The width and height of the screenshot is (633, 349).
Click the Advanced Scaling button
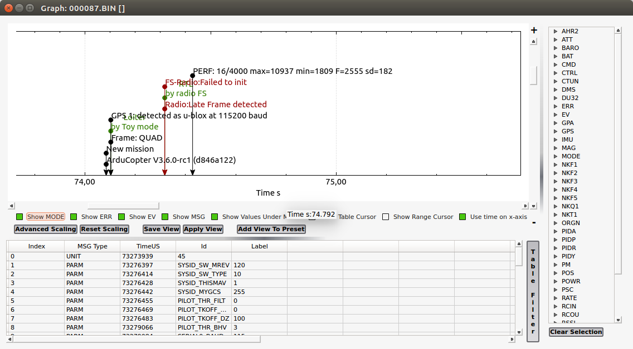pos(46,229)
